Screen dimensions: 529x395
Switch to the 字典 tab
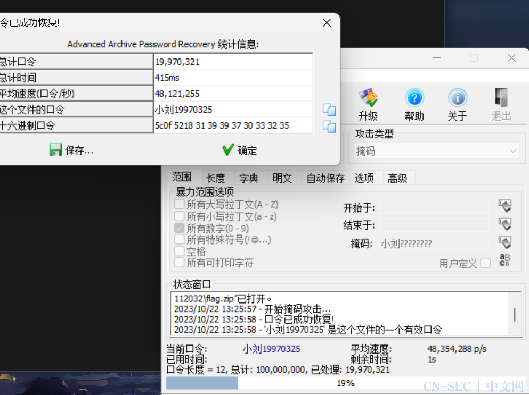click(249, 178)
